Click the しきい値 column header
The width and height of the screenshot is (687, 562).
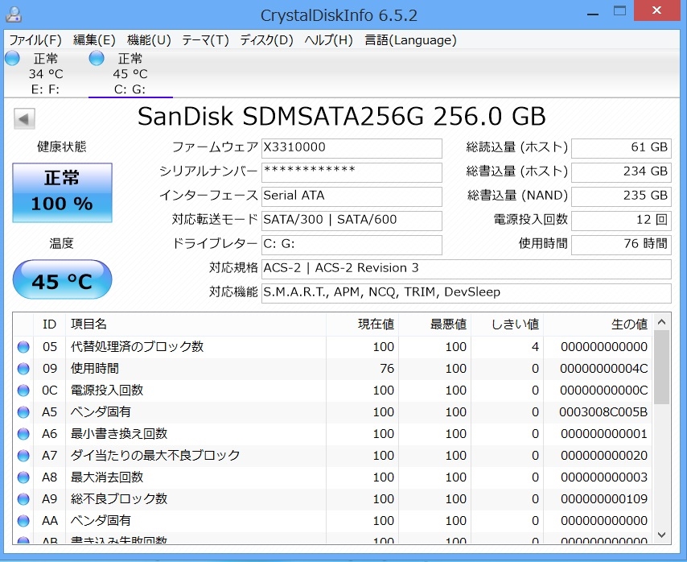point(507,324)
